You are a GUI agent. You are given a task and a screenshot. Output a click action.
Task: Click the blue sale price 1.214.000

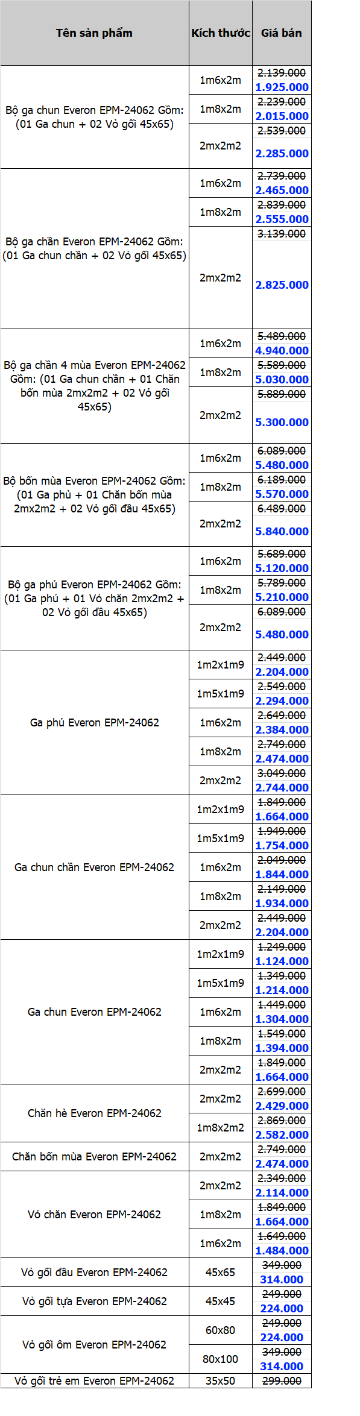pos(282,990)
